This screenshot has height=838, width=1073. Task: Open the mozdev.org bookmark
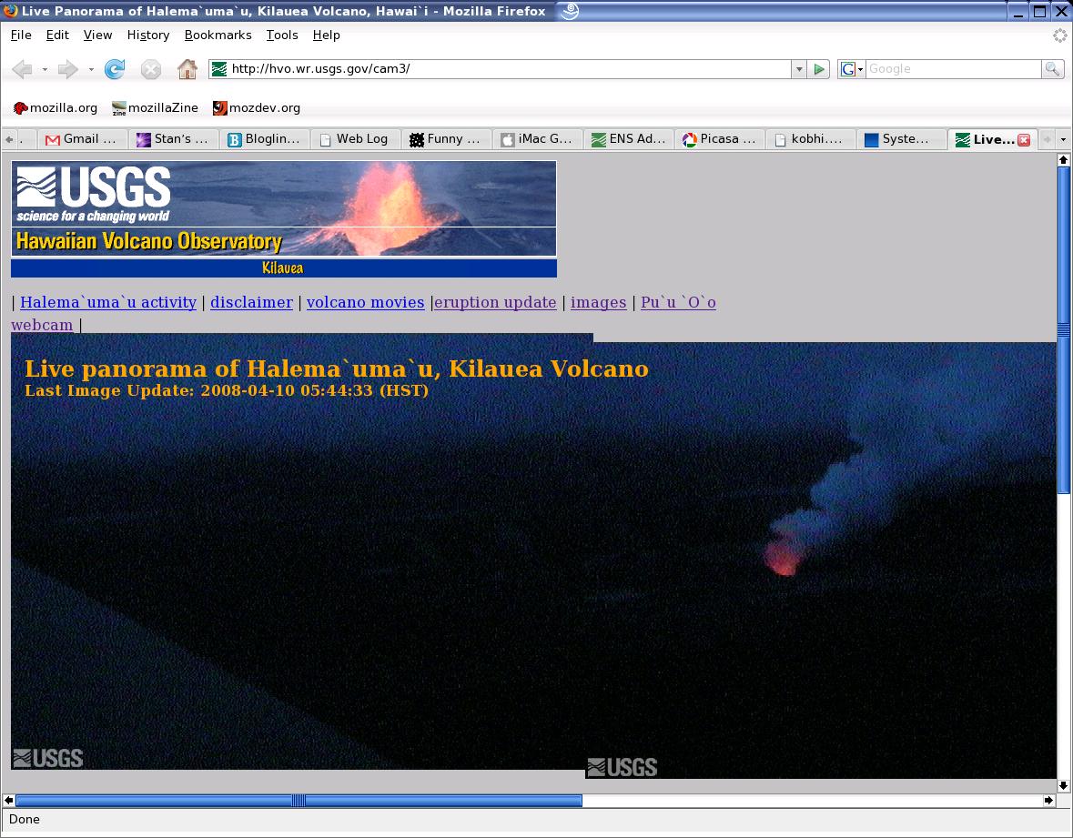click(x=257, y=108)
